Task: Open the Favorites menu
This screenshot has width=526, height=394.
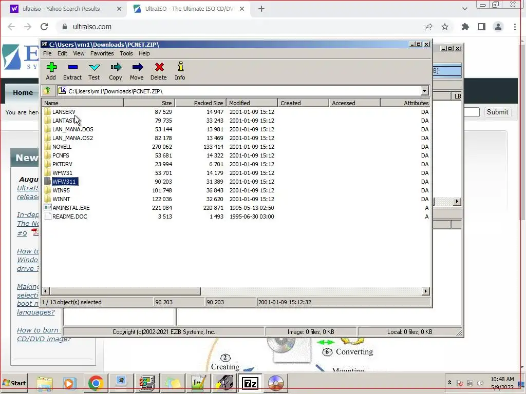Action: 102,53
